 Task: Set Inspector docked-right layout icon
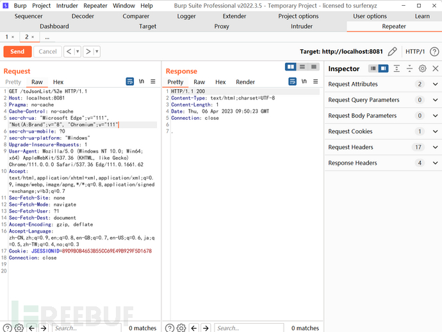point(383,69)
